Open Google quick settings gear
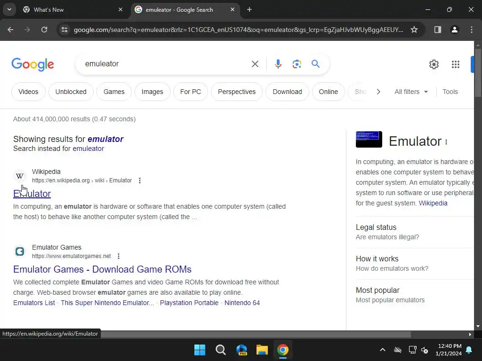The height and width of the screenshot is (361, 482). (x=434, y=64)
